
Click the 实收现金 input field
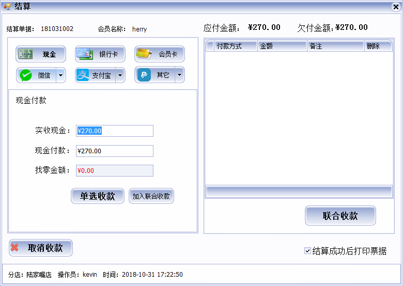pos(115,131)
